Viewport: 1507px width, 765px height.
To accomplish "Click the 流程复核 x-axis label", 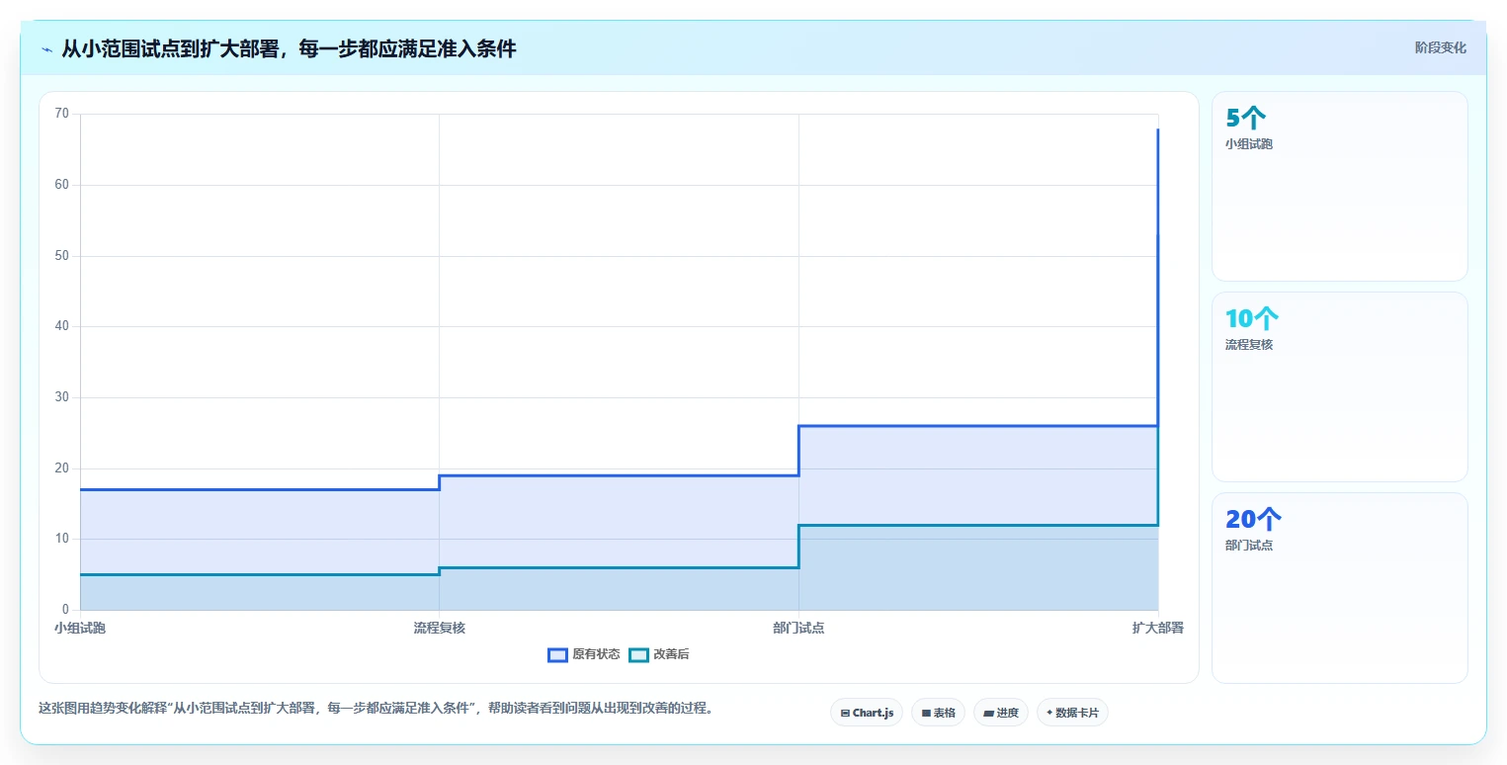I will pos(440,628).
